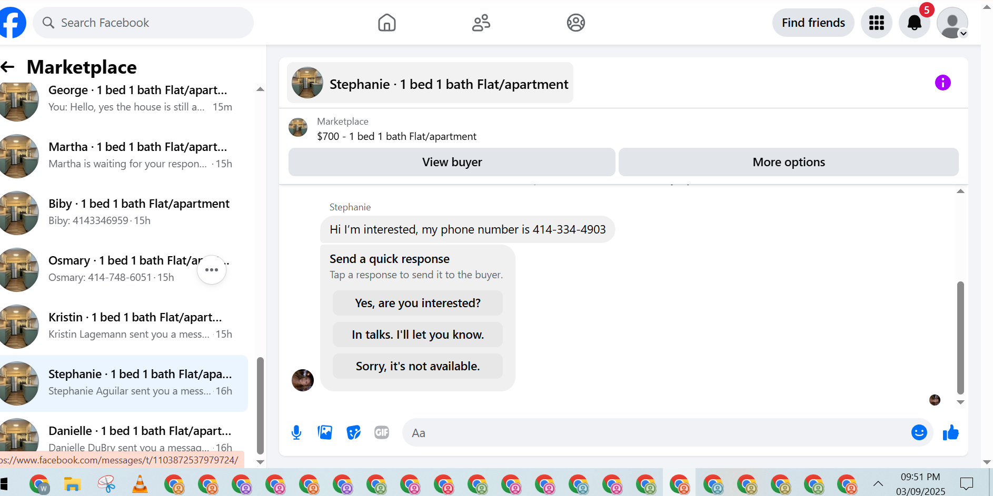Open the Windows notification center icon
Image resolution: width=993 pixels, height=496 pixels.
[967, 484]
